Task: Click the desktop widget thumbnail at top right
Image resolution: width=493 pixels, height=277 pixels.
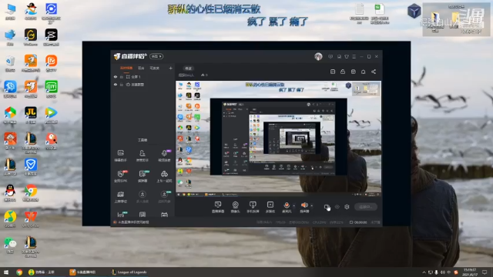Action: 456,19
